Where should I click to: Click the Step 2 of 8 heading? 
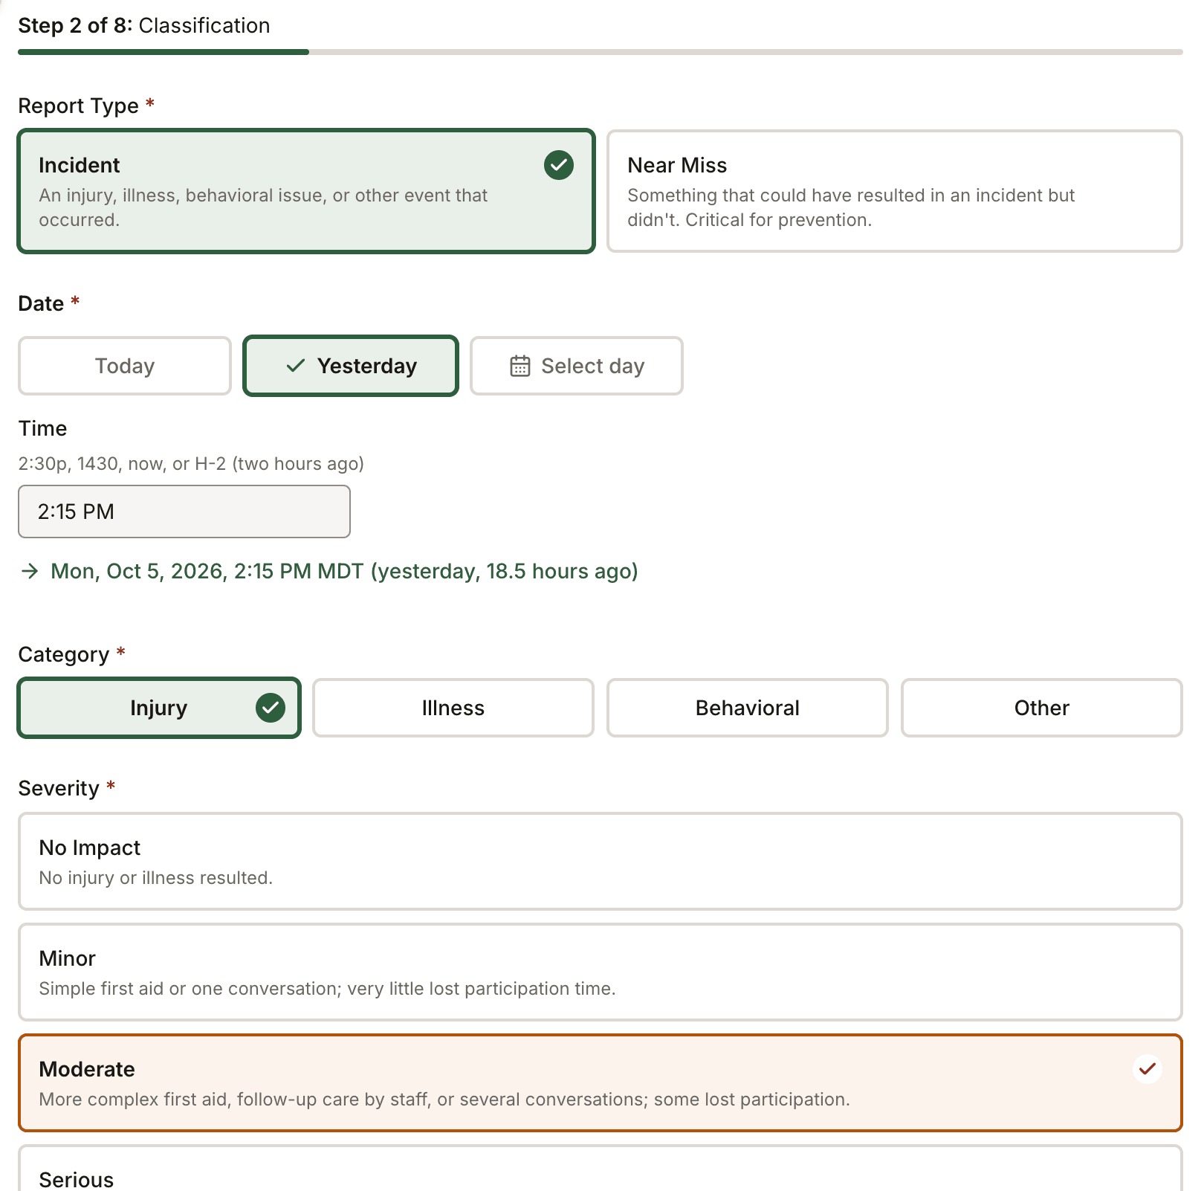coord(144,25)
